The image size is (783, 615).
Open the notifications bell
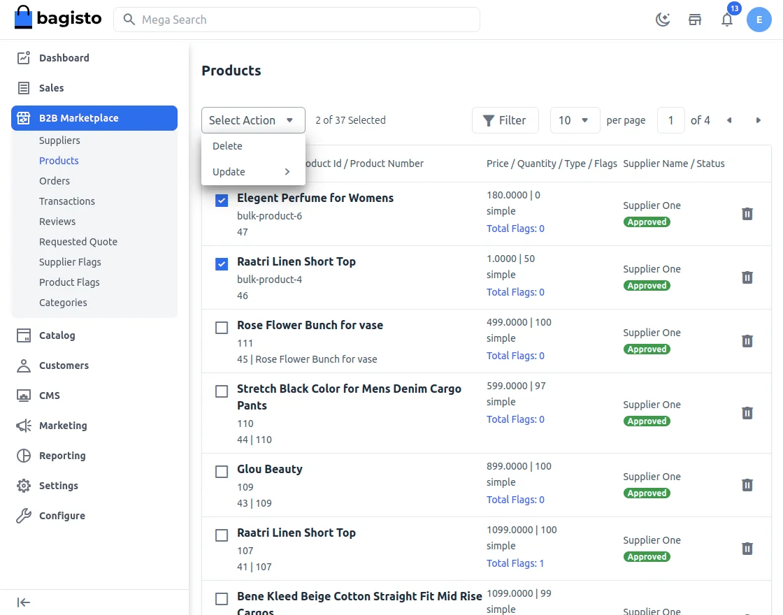pyautogui.click(x=727, y=20)
